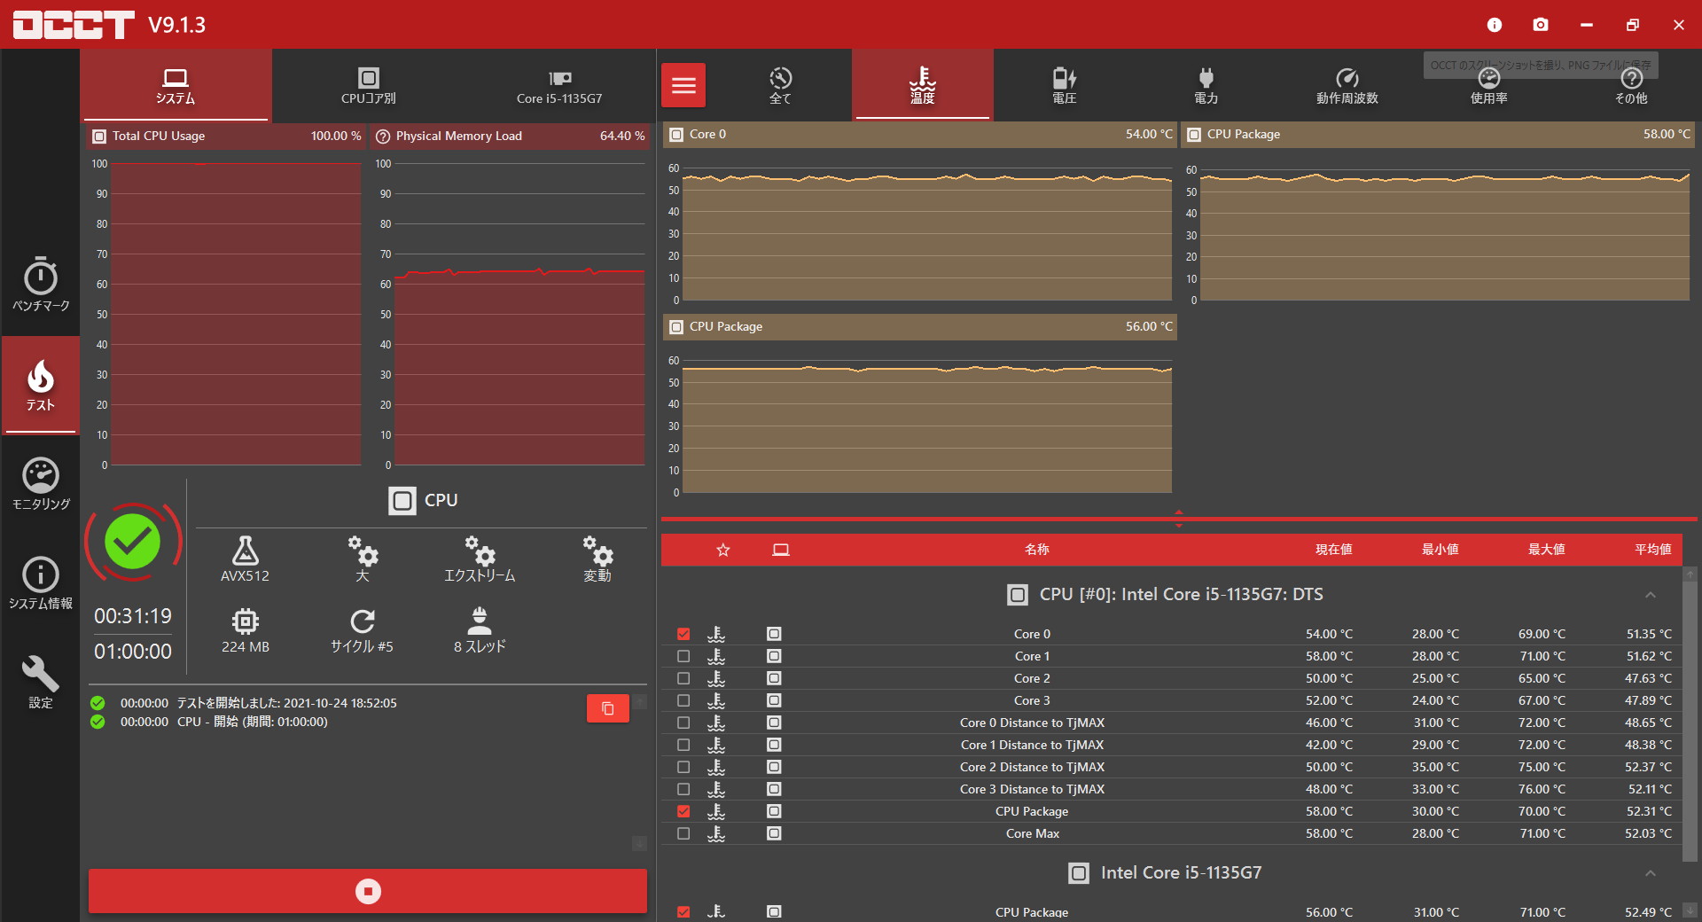Click the favorites star column header

[723, 550]
